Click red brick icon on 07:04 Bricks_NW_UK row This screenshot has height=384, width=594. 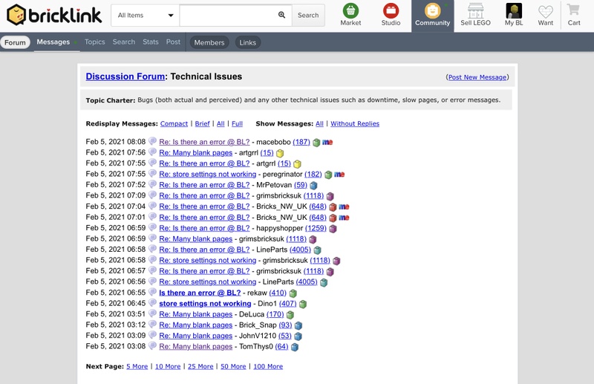[x=333, y=207]
